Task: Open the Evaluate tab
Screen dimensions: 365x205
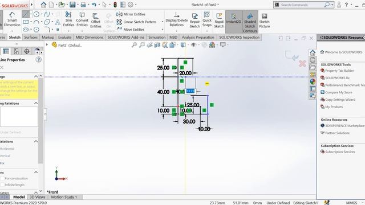Action: coord(64,37)
